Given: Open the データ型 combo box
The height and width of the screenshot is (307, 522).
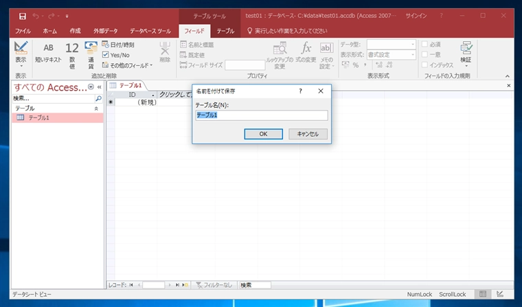Looking at the screenshot, I should click(391, 44).
